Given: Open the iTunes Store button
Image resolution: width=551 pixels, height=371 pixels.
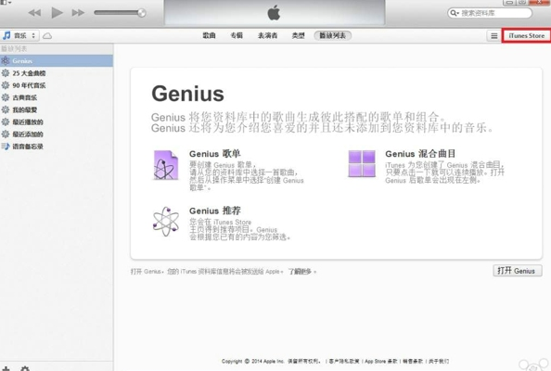Looking at the screenshot, I should (526, 36).
